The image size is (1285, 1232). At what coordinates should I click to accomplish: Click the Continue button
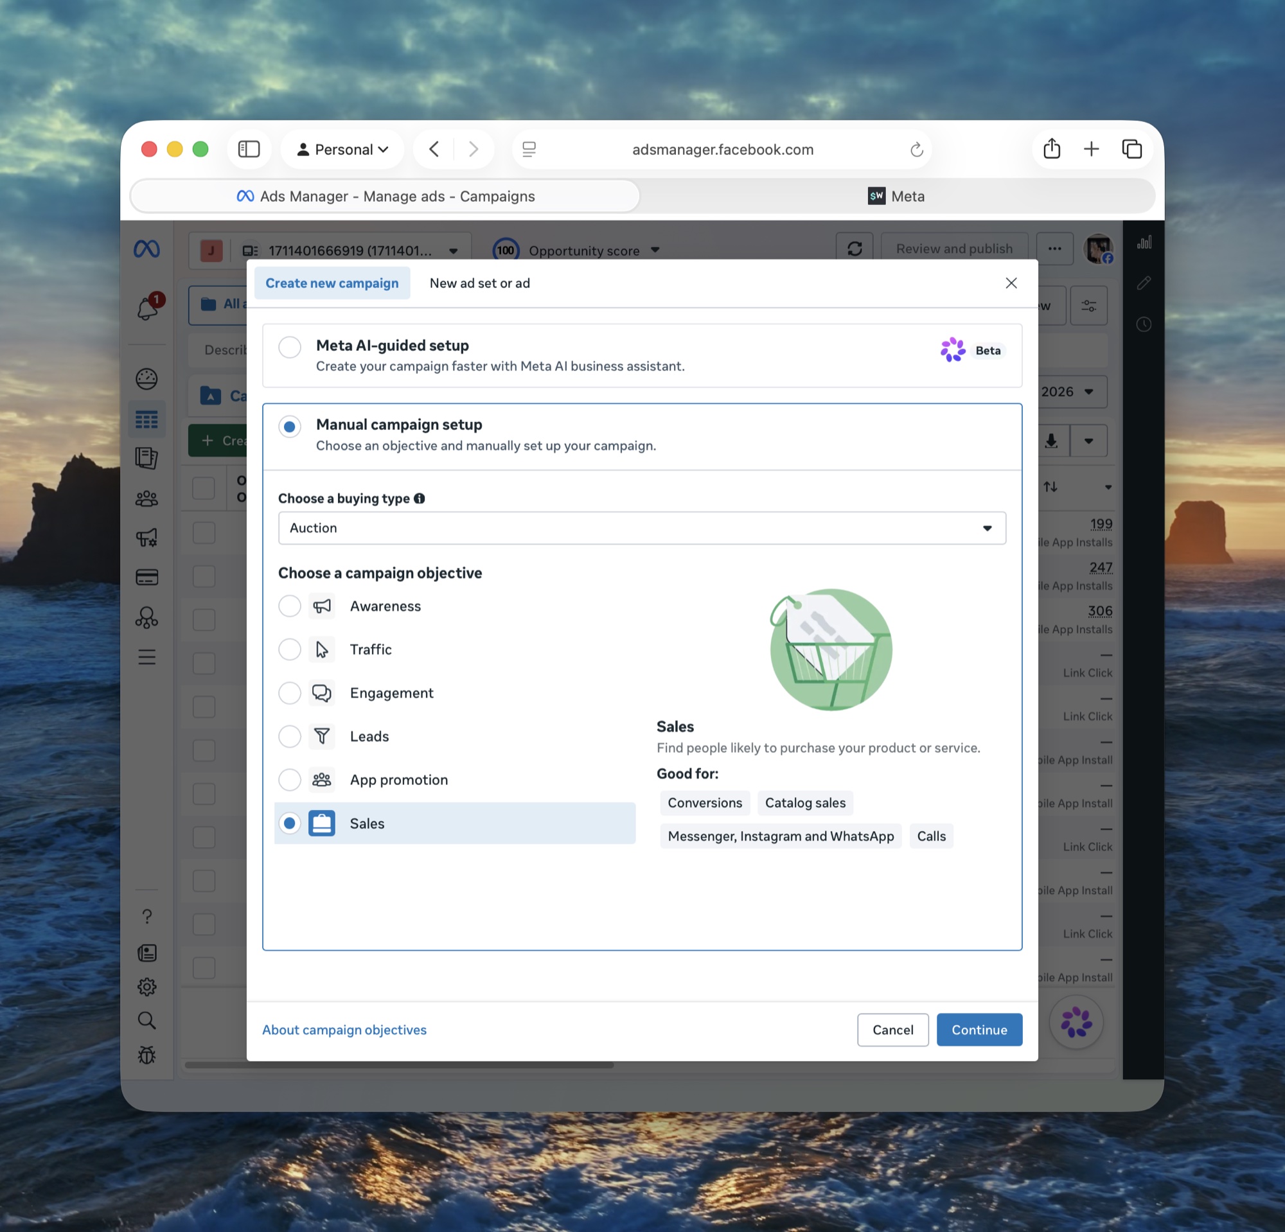pos(979,1030)
